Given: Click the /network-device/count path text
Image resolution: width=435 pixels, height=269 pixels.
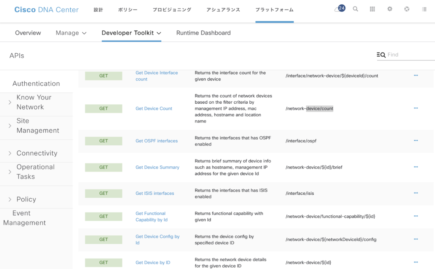Looking at the screenshot, I should pyautogui.click(x=310, y=108).
